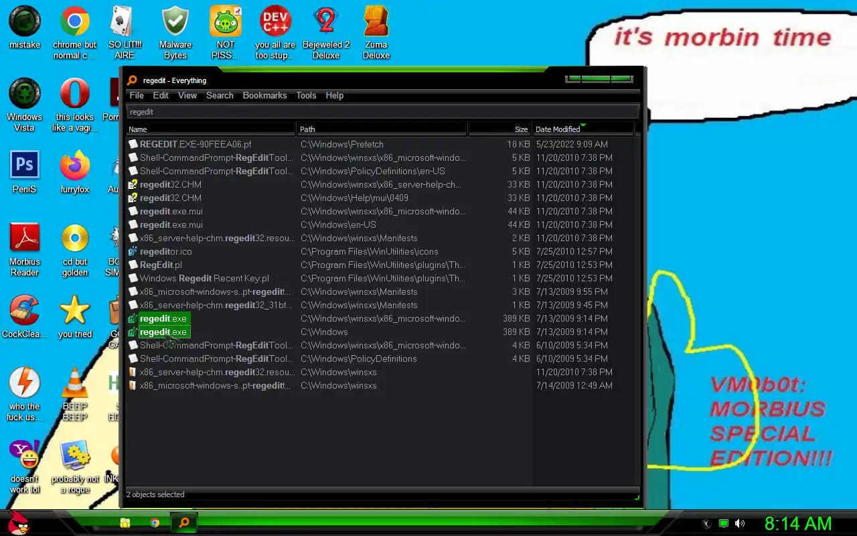This screenshot has height=536, width=857.
Task: Open the File menu in Everything
Action: coord(137,95)
